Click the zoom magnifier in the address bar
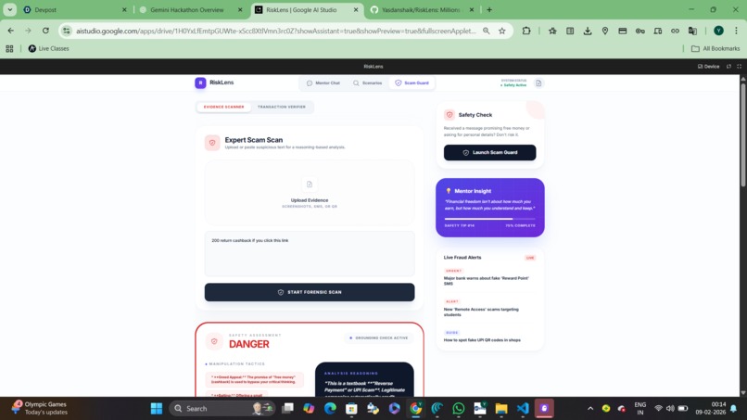 click(486, 31)
